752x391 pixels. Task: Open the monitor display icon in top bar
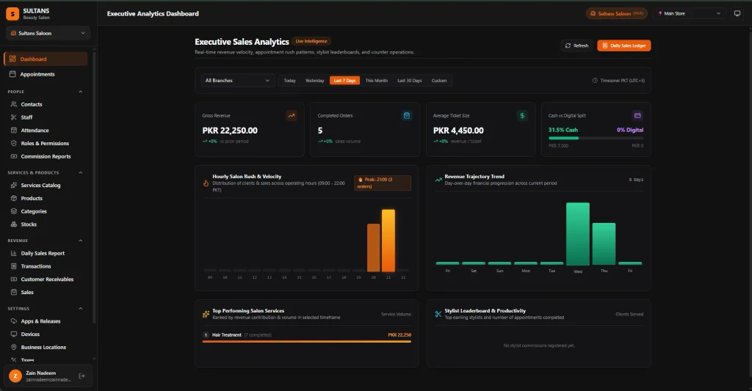pyautogui.click(x=737, y=13)
